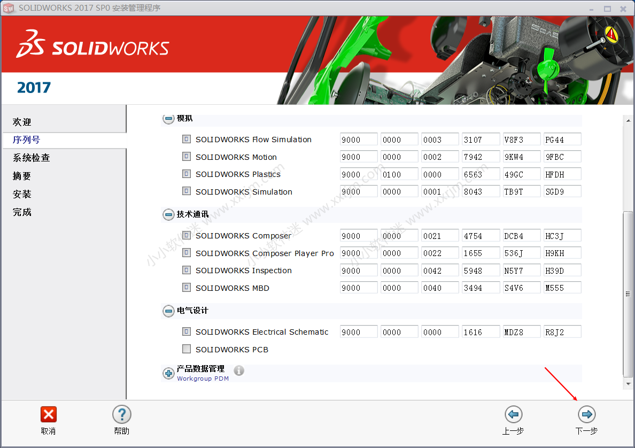
Task: Click the info icon beside Workgroup PDM
Action: pos(239,370)
